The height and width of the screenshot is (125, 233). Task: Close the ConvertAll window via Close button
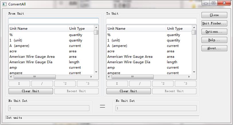(214, 15)
